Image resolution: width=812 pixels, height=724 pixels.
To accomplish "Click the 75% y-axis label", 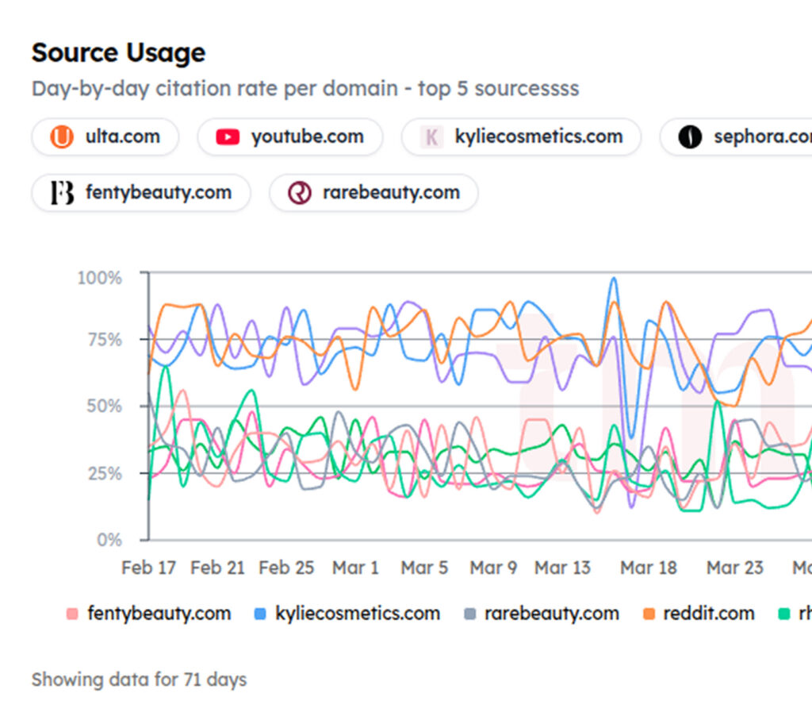I will pyautogui.click(x=105, y=340).
